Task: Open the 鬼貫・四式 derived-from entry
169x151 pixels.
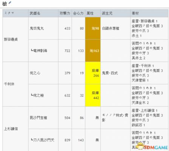Action: (x=110, y=73)
